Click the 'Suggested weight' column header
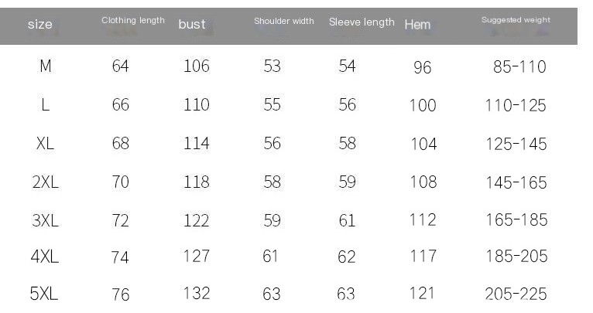 point(516,20)
